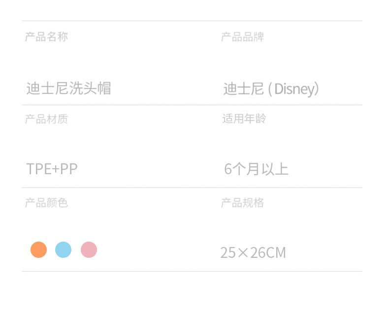Viewport: 389px width, 310px height.
Task: Click 26CM in the product dimensions
Action: coord(268,253)
